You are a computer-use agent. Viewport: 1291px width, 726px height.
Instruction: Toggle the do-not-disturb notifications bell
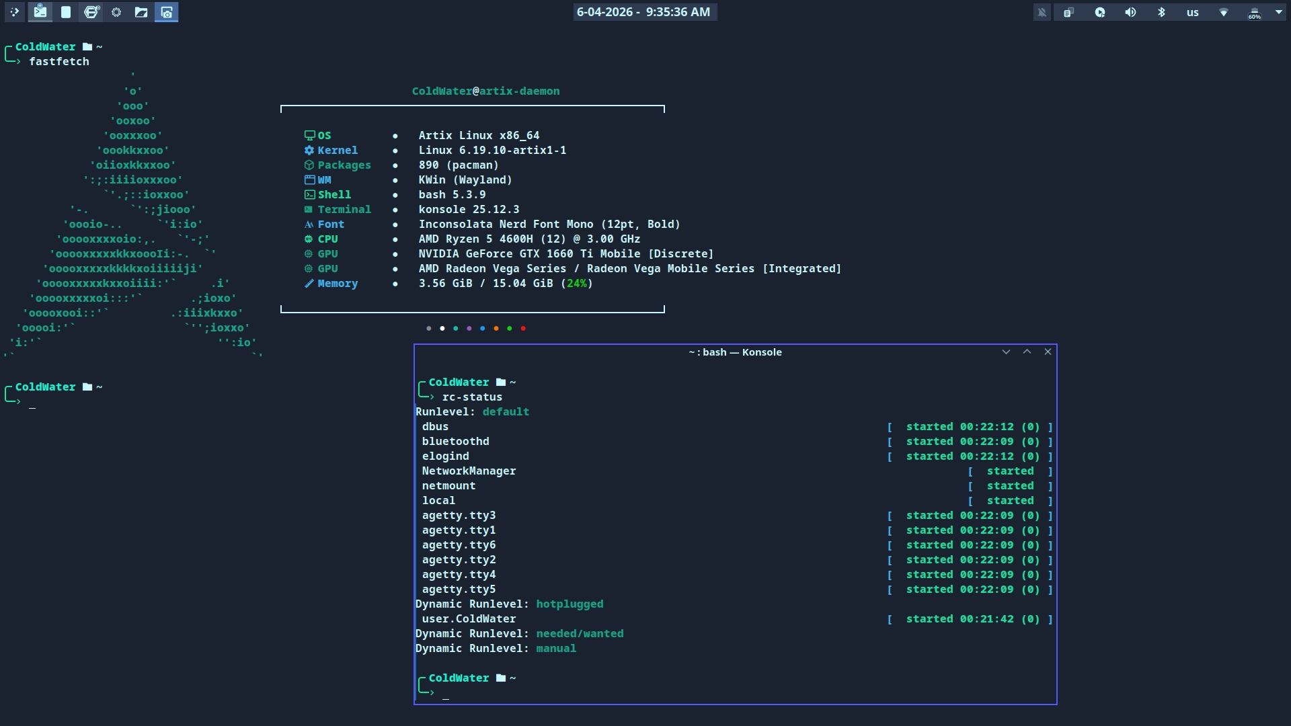(x=1042, y=12)
